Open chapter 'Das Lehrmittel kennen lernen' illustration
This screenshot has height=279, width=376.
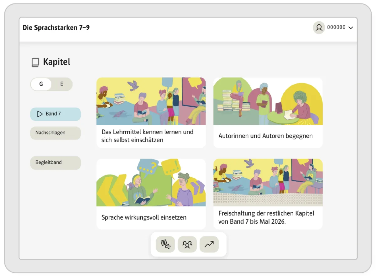[x=151, y=101]
